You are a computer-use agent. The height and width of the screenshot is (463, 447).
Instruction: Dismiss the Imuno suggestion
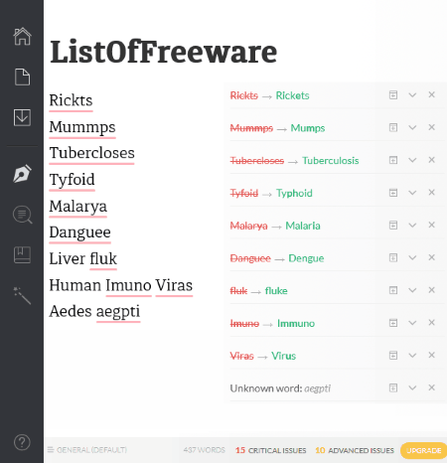click(431, 322)
